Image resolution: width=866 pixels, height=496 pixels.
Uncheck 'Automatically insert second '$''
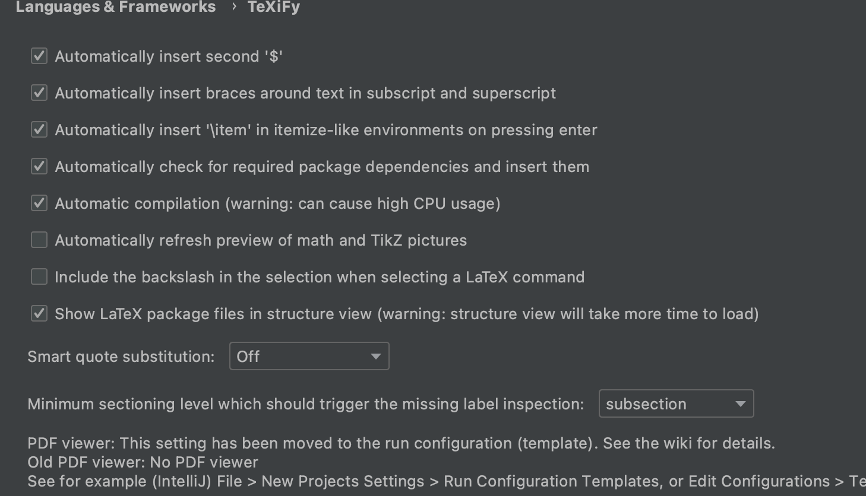point(39,56)
